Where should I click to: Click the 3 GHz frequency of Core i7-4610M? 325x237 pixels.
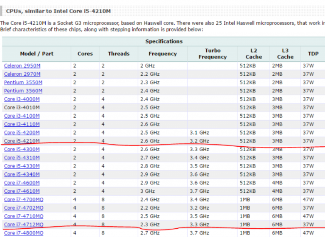(x=147, y=191)
